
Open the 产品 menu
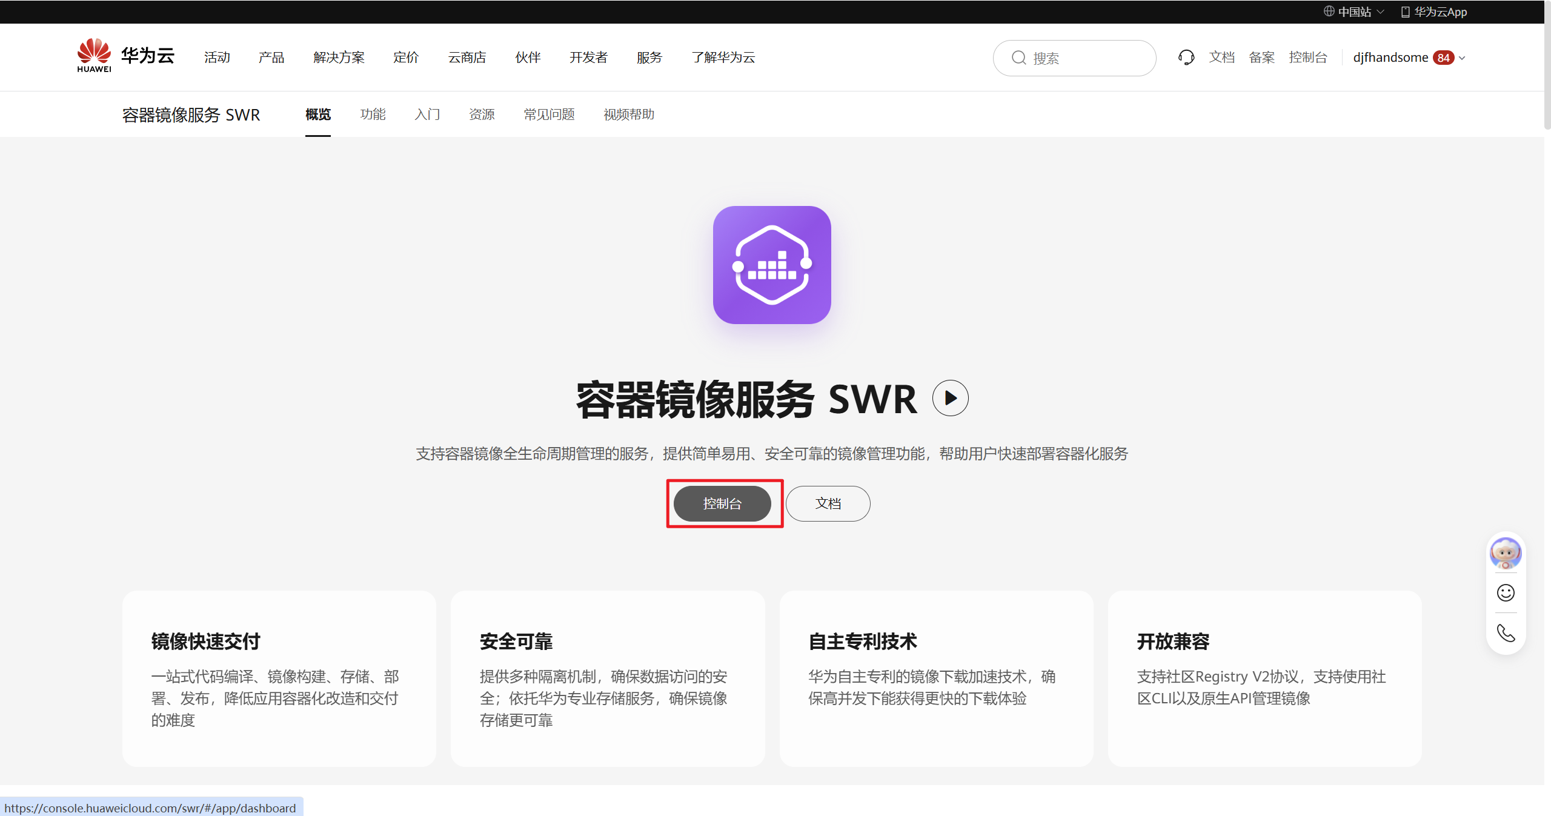(271, 58)
